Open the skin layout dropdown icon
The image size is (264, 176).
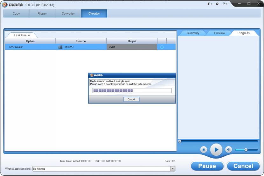point(210,4)
